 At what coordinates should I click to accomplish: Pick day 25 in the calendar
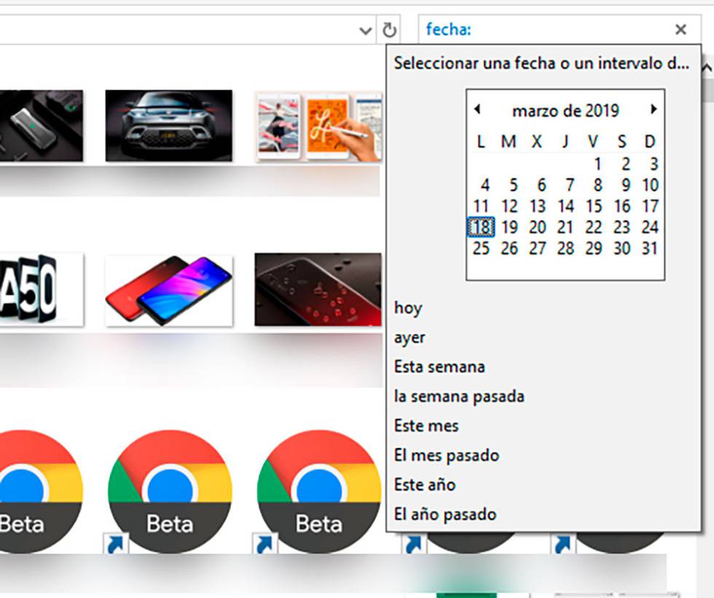481,248
